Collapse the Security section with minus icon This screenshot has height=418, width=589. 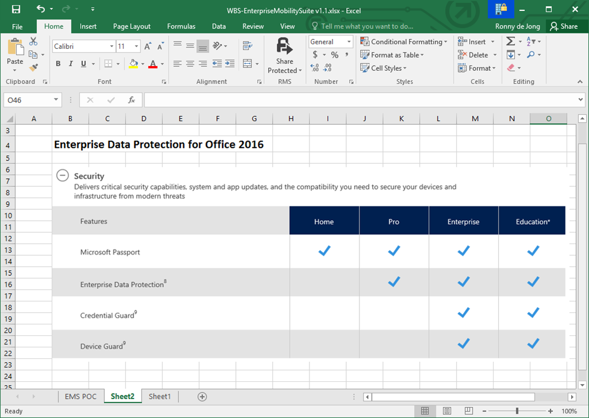(x=63, y=176)
